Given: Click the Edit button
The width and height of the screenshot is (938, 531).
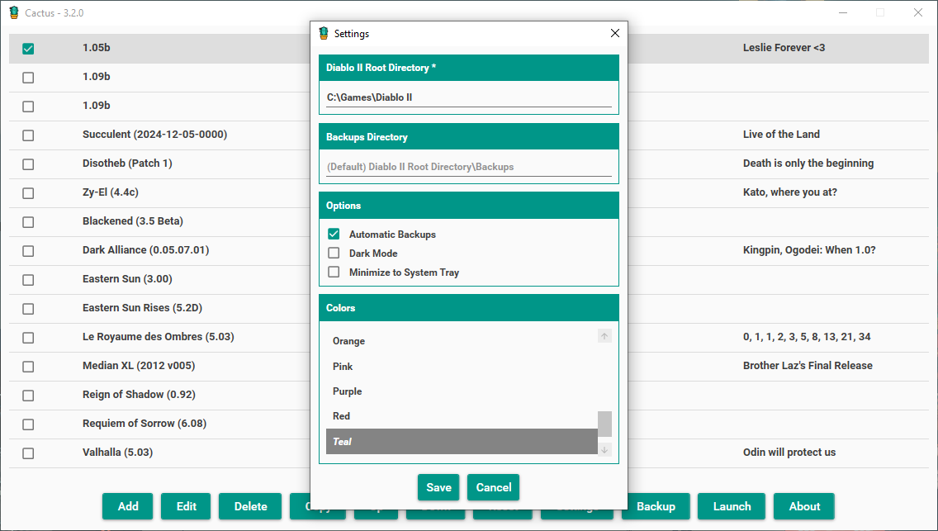Looking at the screenshot, I should [186, 506].
